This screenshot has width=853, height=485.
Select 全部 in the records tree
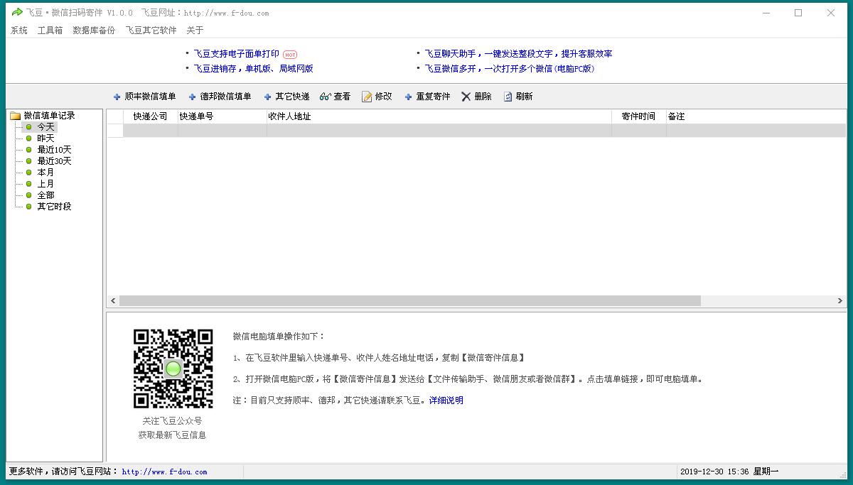(x=45, y=195)
